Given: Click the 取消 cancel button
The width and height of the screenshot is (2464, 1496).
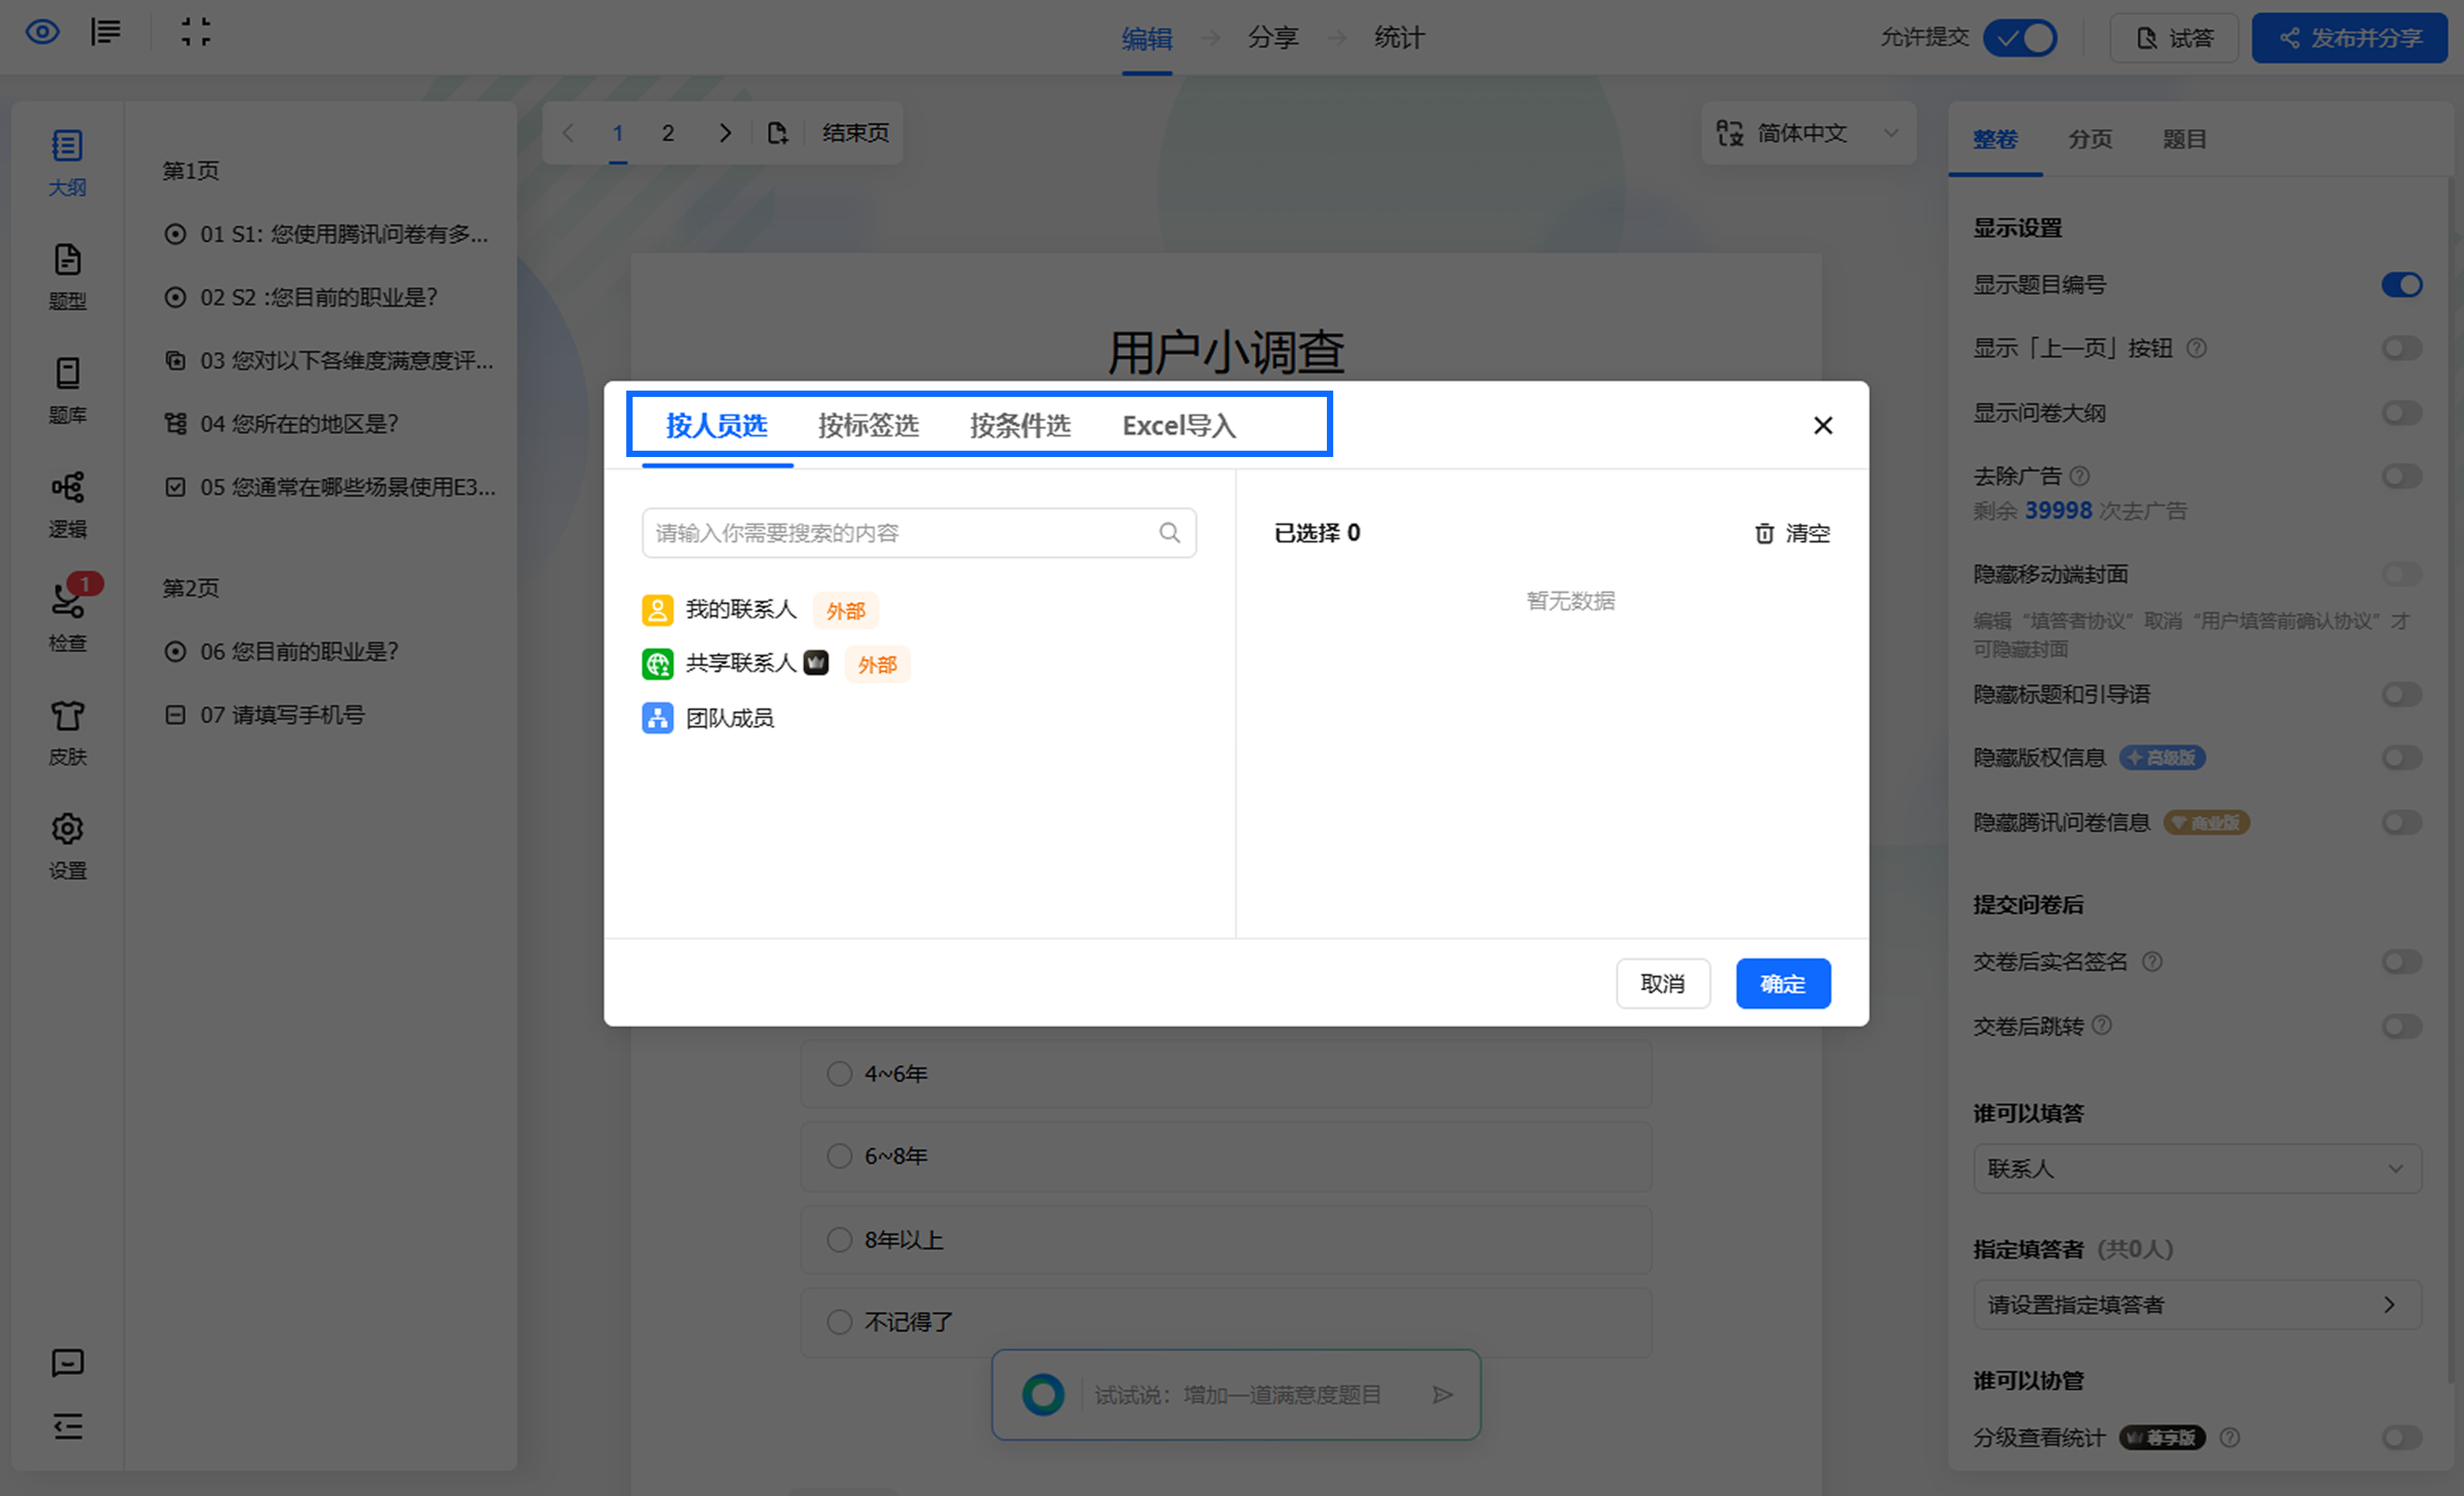Looking at the screenshot, I should (x=1663, y=984).
